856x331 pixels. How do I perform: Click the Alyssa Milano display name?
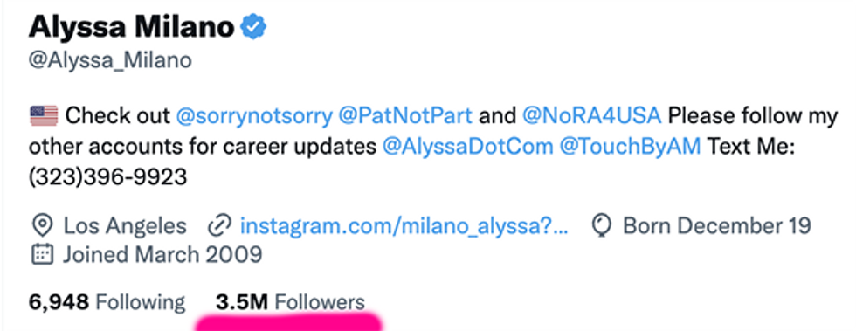click(x=132, y=27)
